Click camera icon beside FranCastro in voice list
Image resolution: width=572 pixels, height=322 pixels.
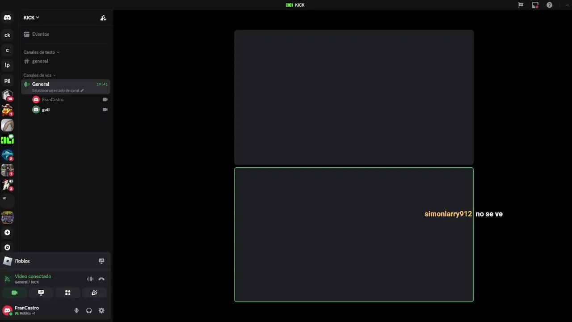point(105,99)
